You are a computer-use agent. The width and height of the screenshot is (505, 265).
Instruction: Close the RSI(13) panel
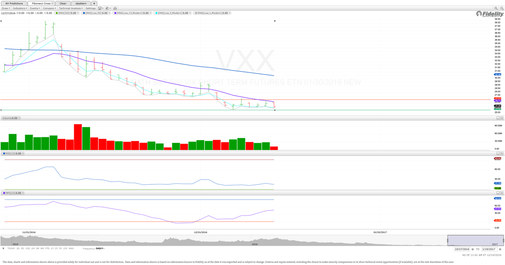502,153
